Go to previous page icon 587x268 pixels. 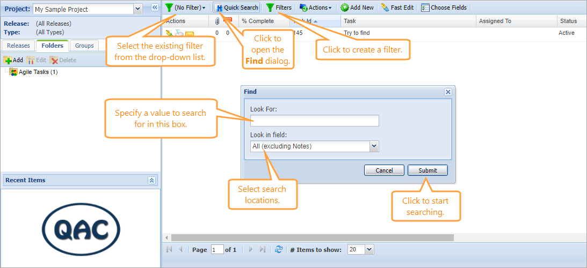pyautogui.click(x=180, y=249)
